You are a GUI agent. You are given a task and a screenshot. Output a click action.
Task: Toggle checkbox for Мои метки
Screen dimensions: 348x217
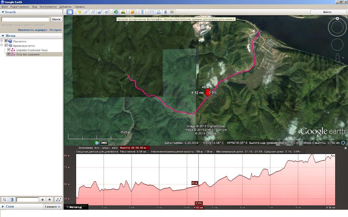click(6, 41)
